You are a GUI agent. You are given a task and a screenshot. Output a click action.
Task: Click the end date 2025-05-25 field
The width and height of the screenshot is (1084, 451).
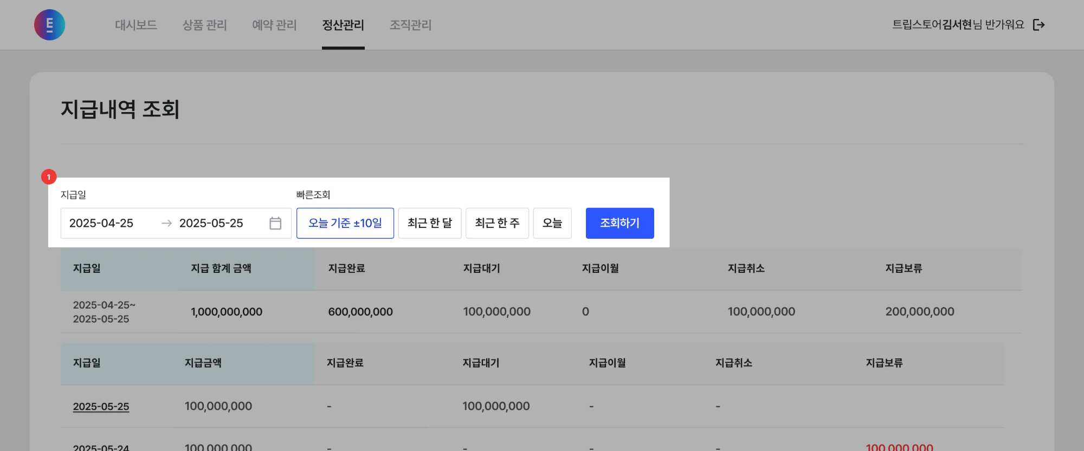[211, 223]
